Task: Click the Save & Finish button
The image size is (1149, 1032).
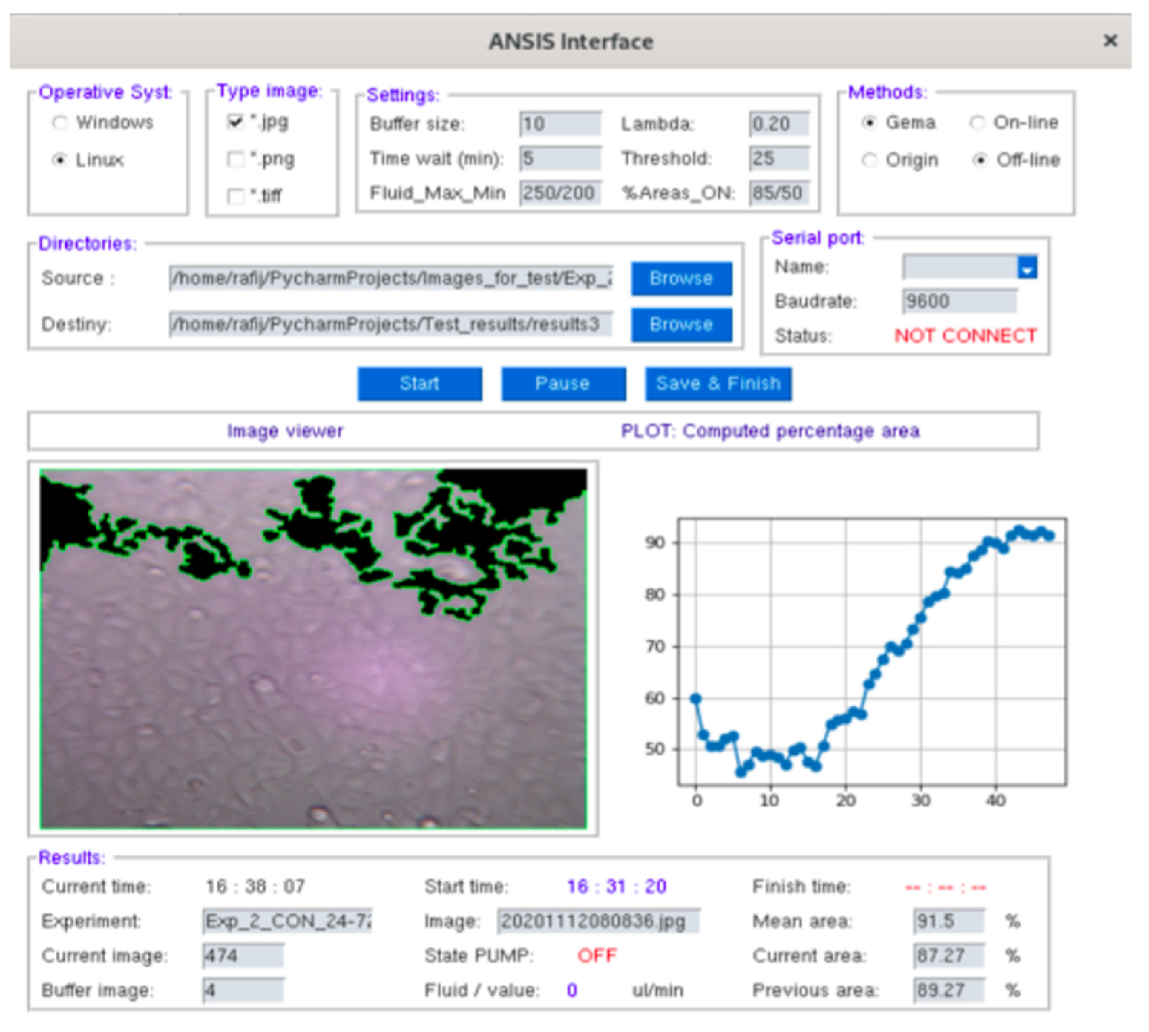Action: 718,384
